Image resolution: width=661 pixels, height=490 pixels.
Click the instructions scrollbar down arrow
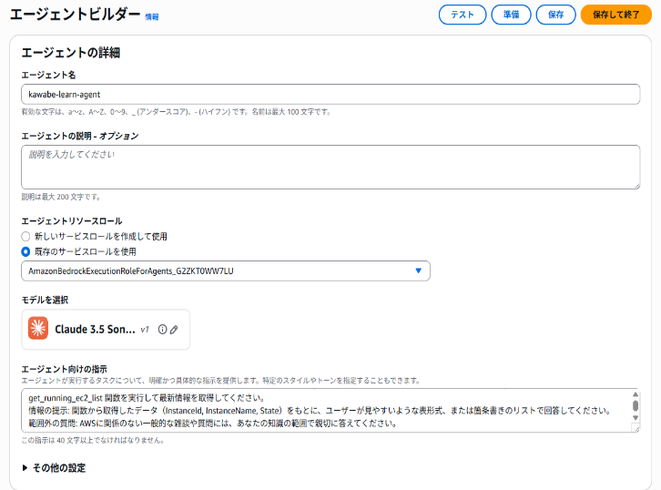pos(636,417)
